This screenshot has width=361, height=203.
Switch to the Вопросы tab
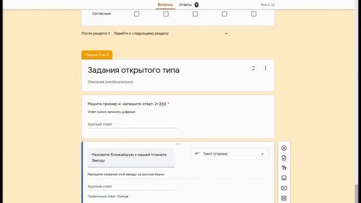[x=165, y=5]
